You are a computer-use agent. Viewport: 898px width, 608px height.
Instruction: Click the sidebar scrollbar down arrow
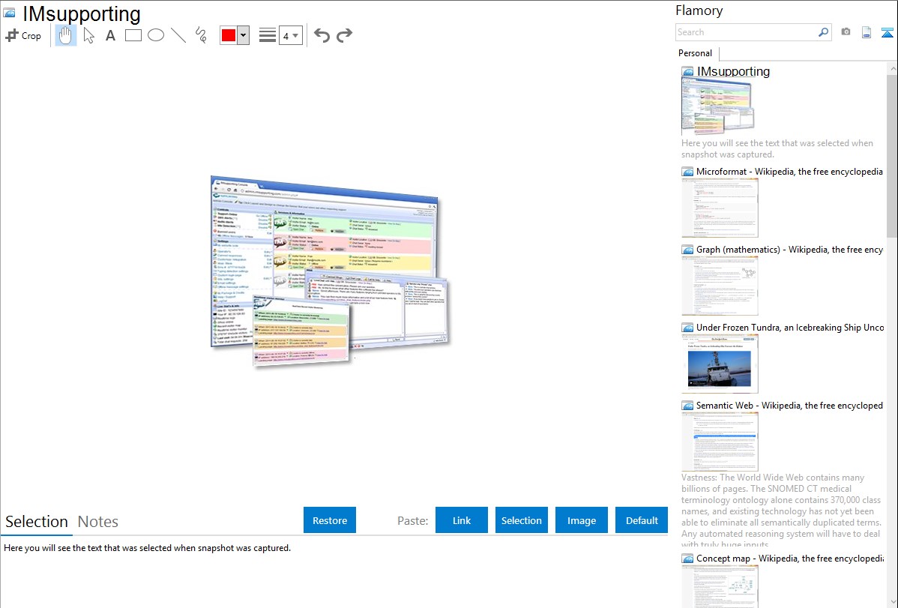click(892, 602)
